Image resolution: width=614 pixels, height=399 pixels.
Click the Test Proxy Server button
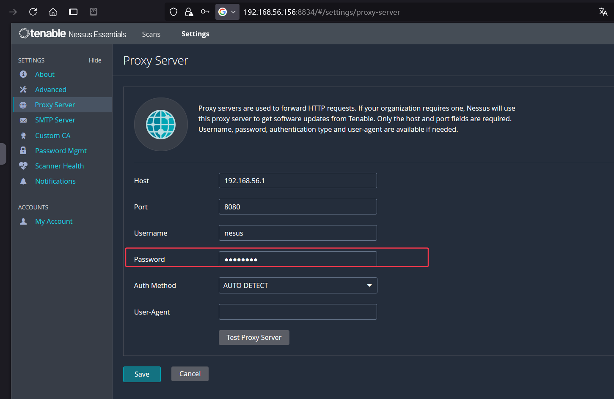[x=254, y=337]
